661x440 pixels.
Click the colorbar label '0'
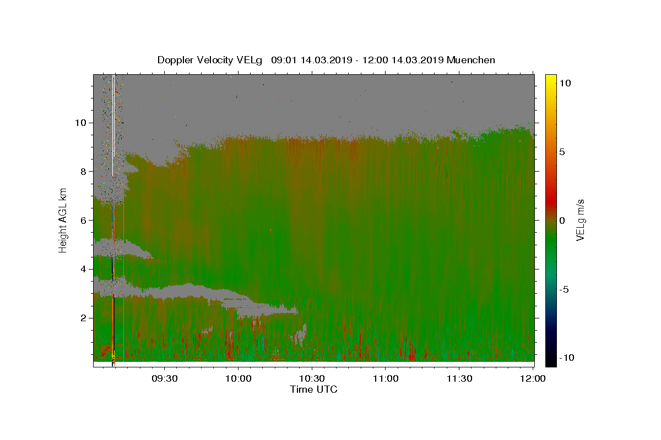[x=562, y=221]
